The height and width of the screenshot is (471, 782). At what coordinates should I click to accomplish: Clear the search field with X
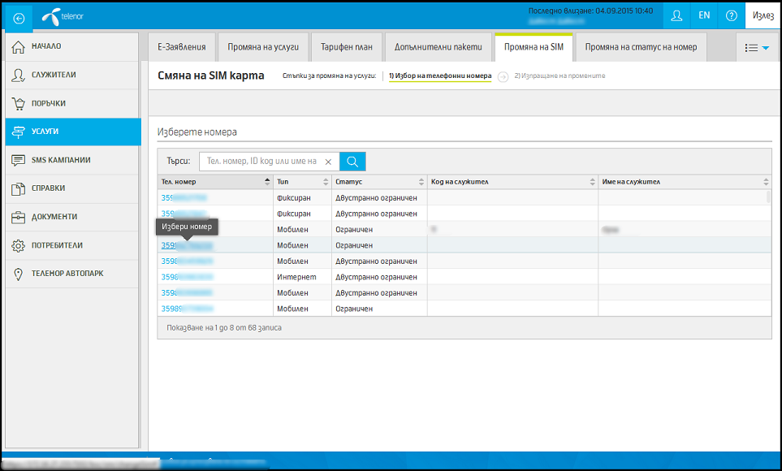pos(328,162)
